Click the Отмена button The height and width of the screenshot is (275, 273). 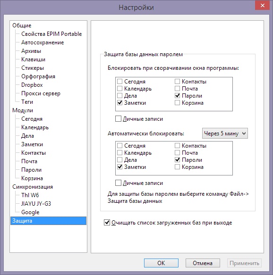203,263
